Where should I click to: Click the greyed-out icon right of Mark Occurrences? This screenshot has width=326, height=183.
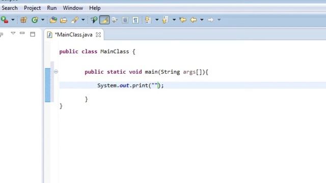coord(115,20)
